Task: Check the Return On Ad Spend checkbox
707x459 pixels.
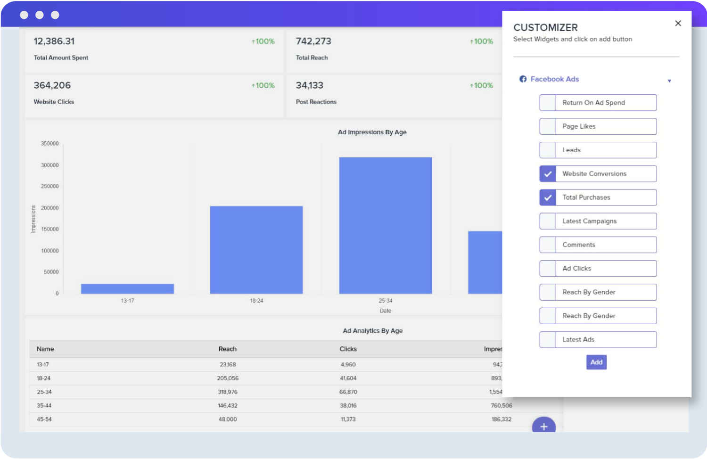Action: 548,103
